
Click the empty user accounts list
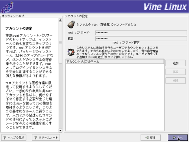tap(115, 97)
